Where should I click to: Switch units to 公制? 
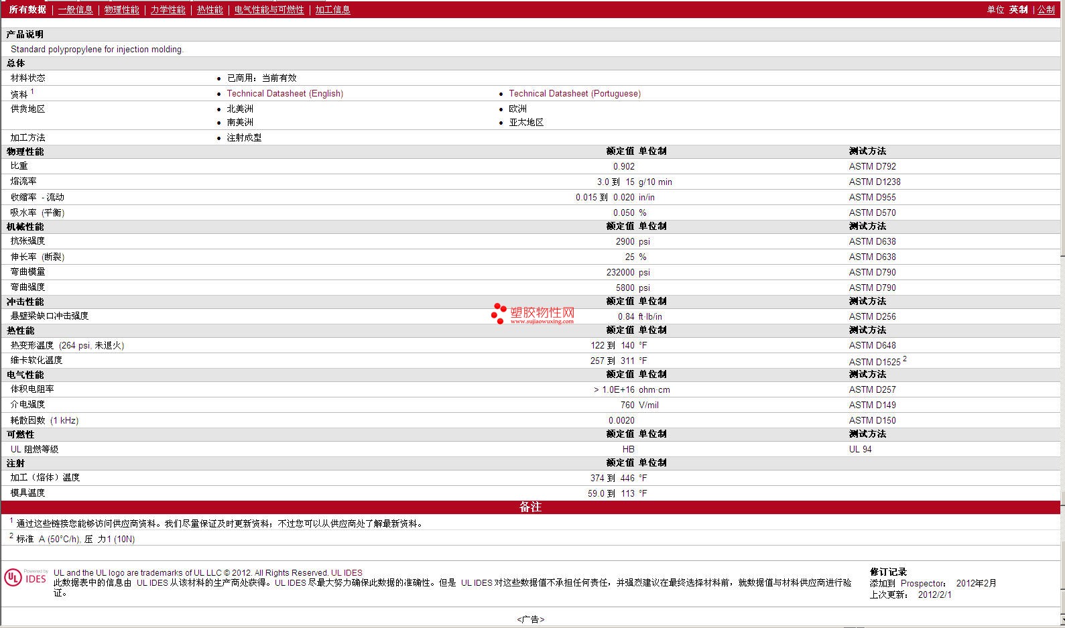tap(1046, 9)
